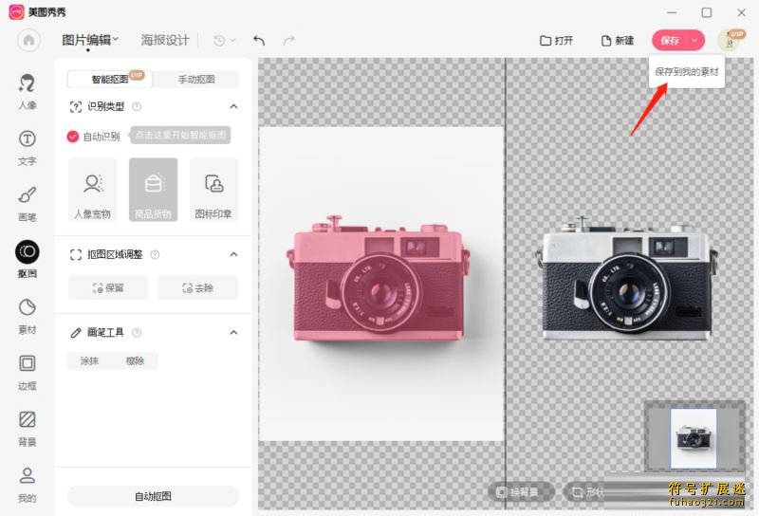Click the home icon button

point(28,40)
